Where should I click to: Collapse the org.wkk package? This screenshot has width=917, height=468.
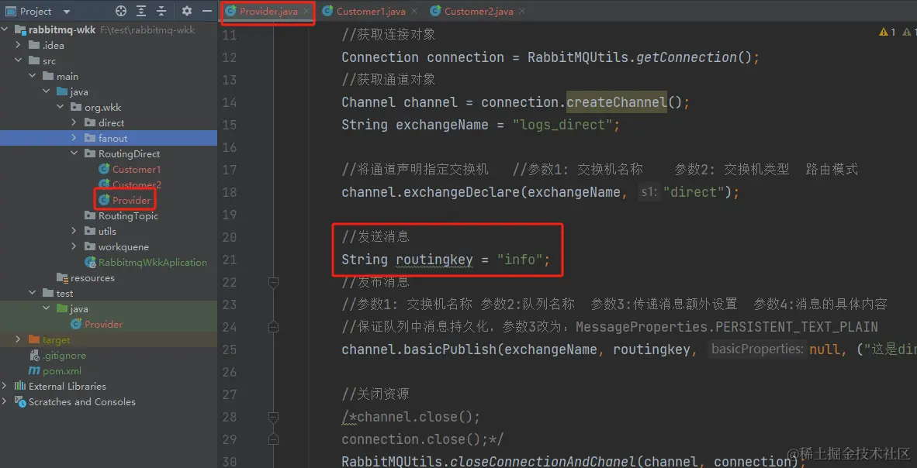(60, 108)
